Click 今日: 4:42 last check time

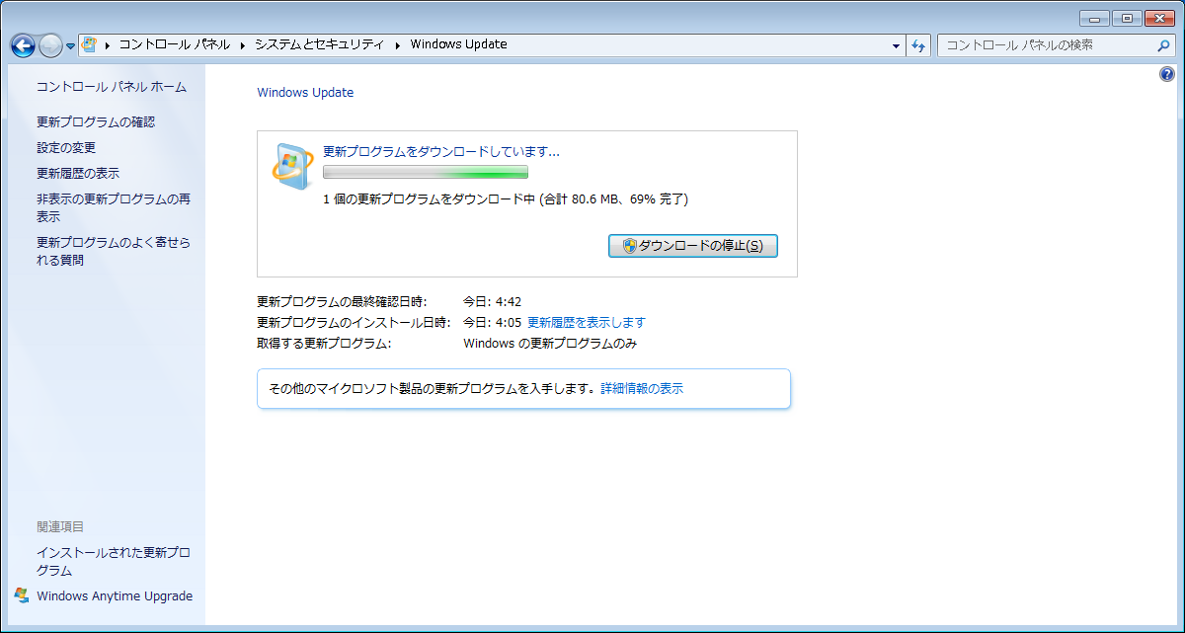coord(492,301)
